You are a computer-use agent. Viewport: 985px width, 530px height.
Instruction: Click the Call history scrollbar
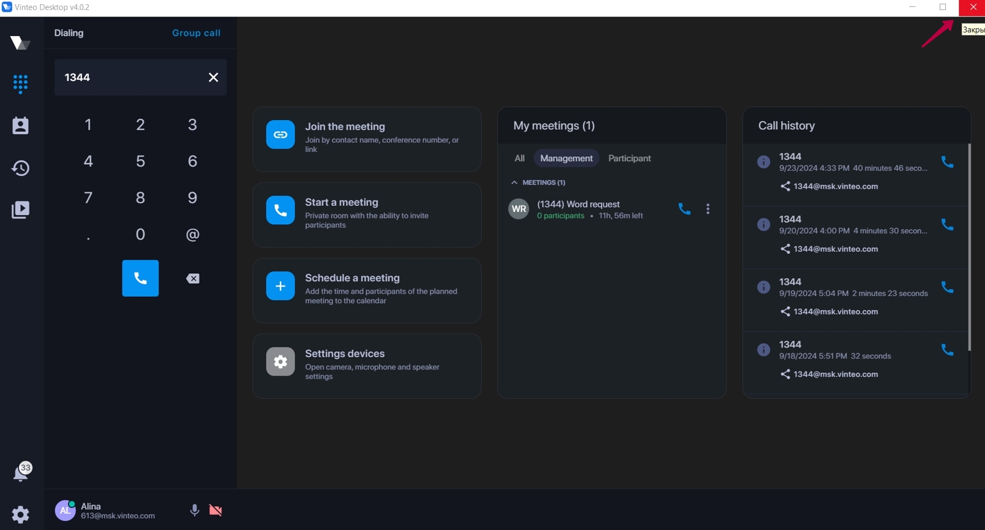click(x=969, y=247)
